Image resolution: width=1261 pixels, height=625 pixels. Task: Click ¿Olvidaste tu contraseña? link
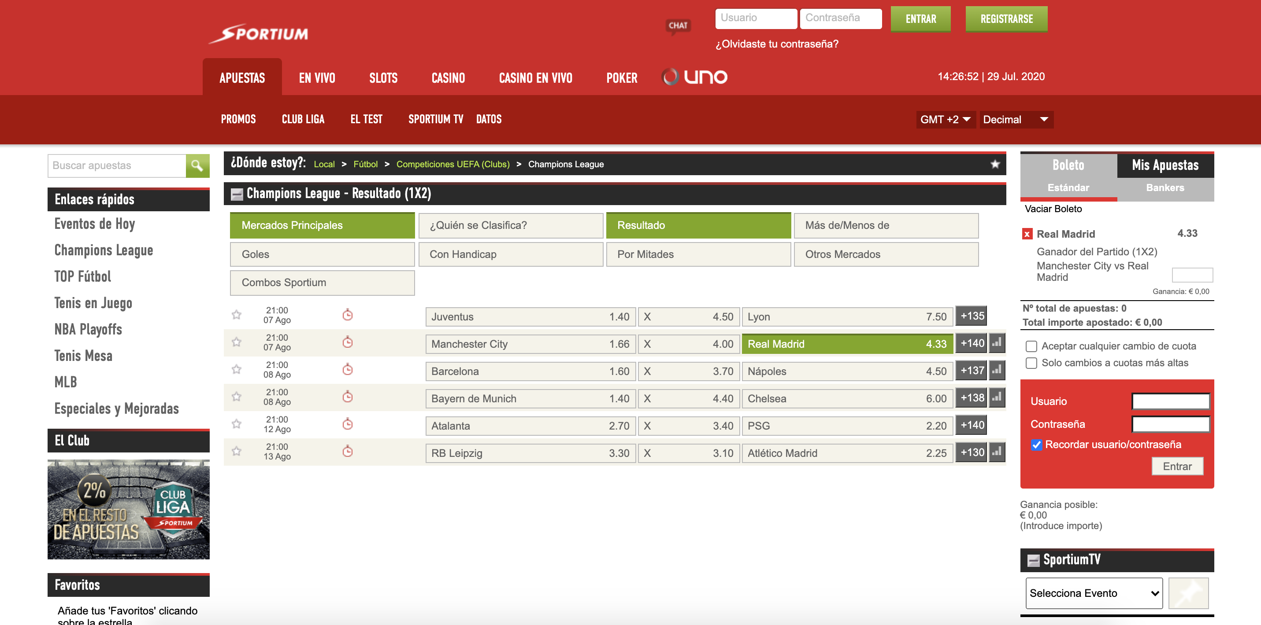(777, 44)
